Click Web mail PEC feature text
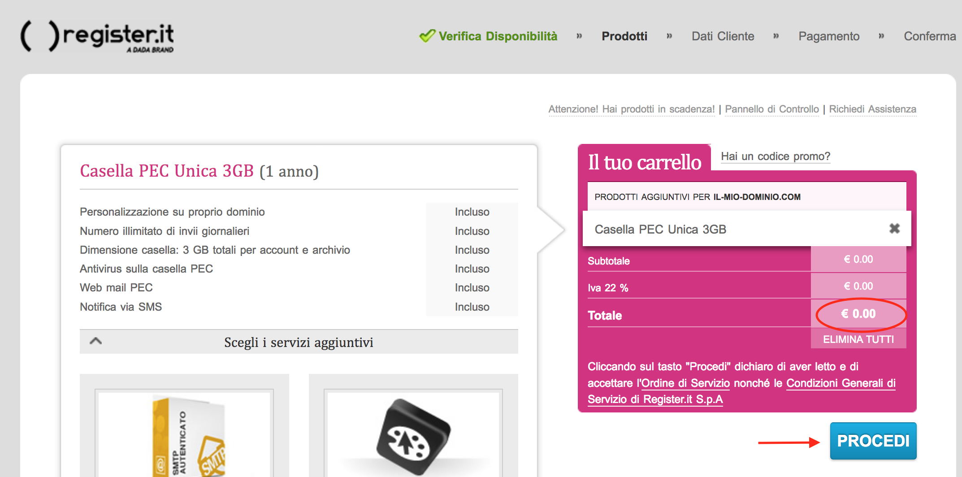This screenshot has width=962, height=477. pos(116,288)
